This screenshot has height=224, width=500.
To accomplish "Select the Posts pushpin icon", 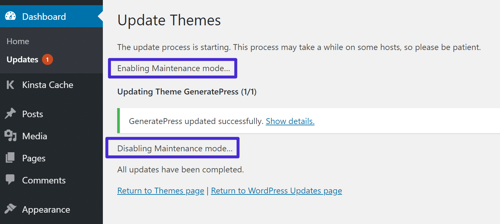I will (11, 114).
